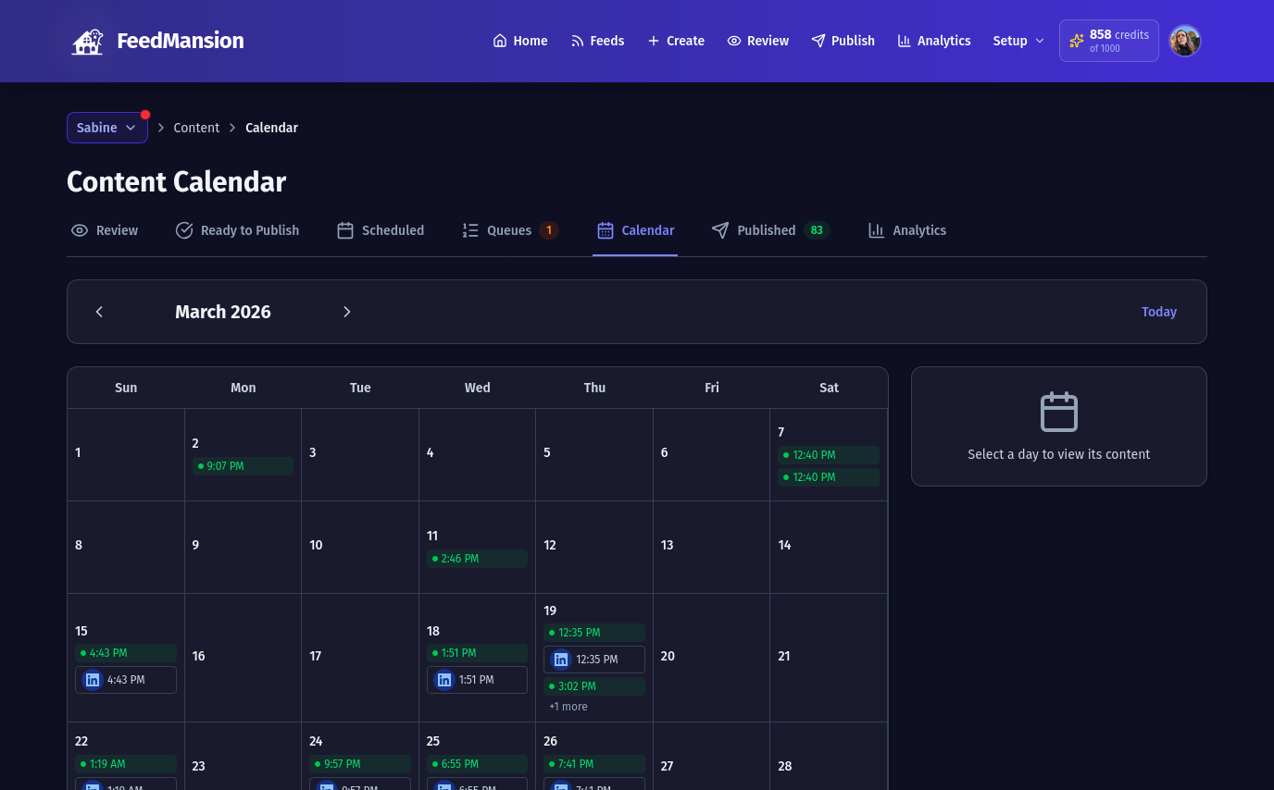
Task: Select March 5 day cell
Action: tap(594, 454)
